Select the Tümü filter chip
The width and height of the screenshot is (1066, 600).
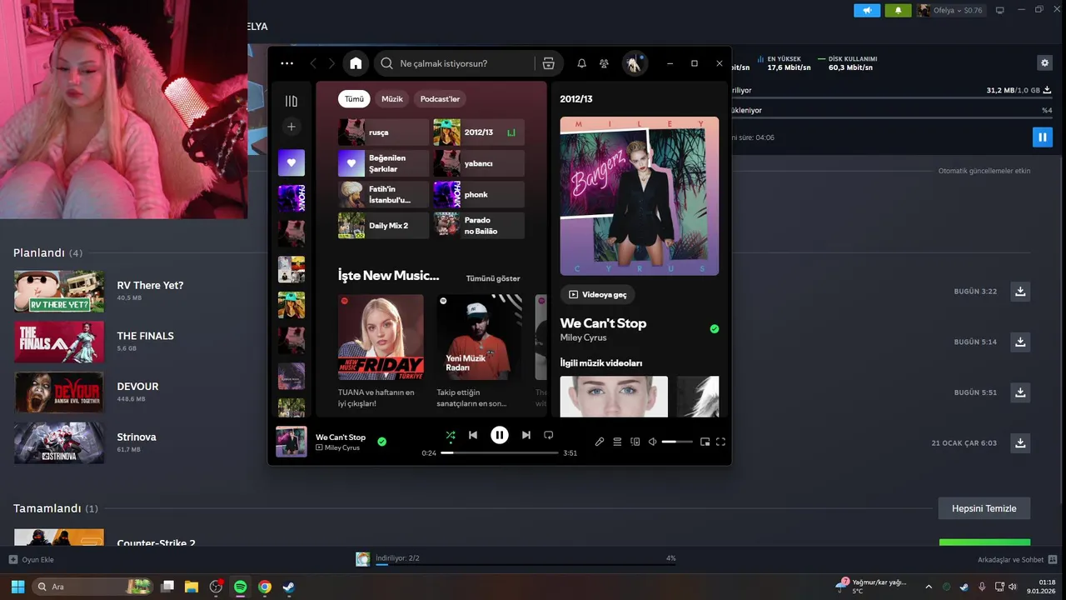click(354, 99)
